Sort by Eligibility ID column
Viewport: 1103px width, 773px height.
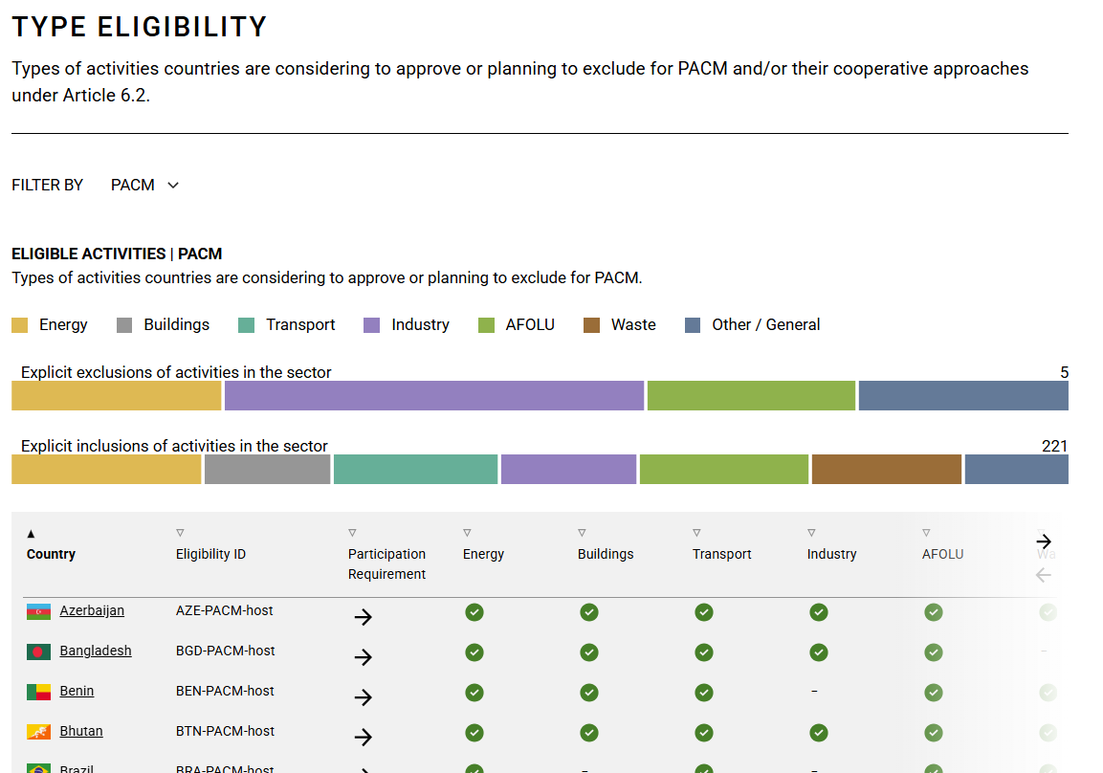pyautogui.click(x=210, y=554)
